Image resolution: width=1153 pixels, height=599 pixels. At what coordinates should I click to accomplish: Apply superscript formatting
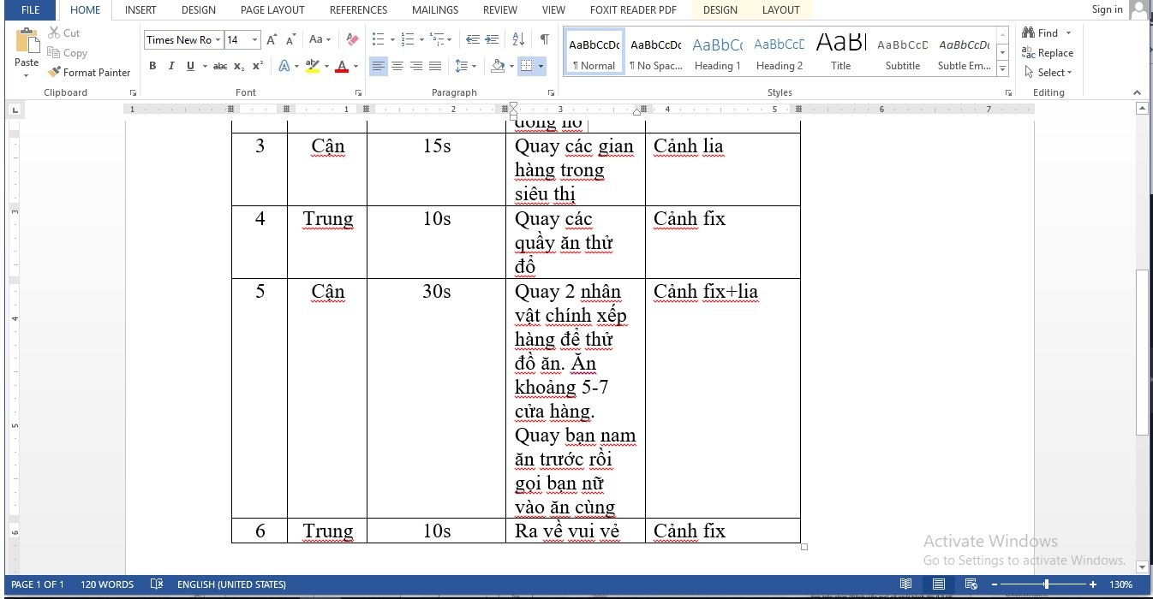point(257,66)
